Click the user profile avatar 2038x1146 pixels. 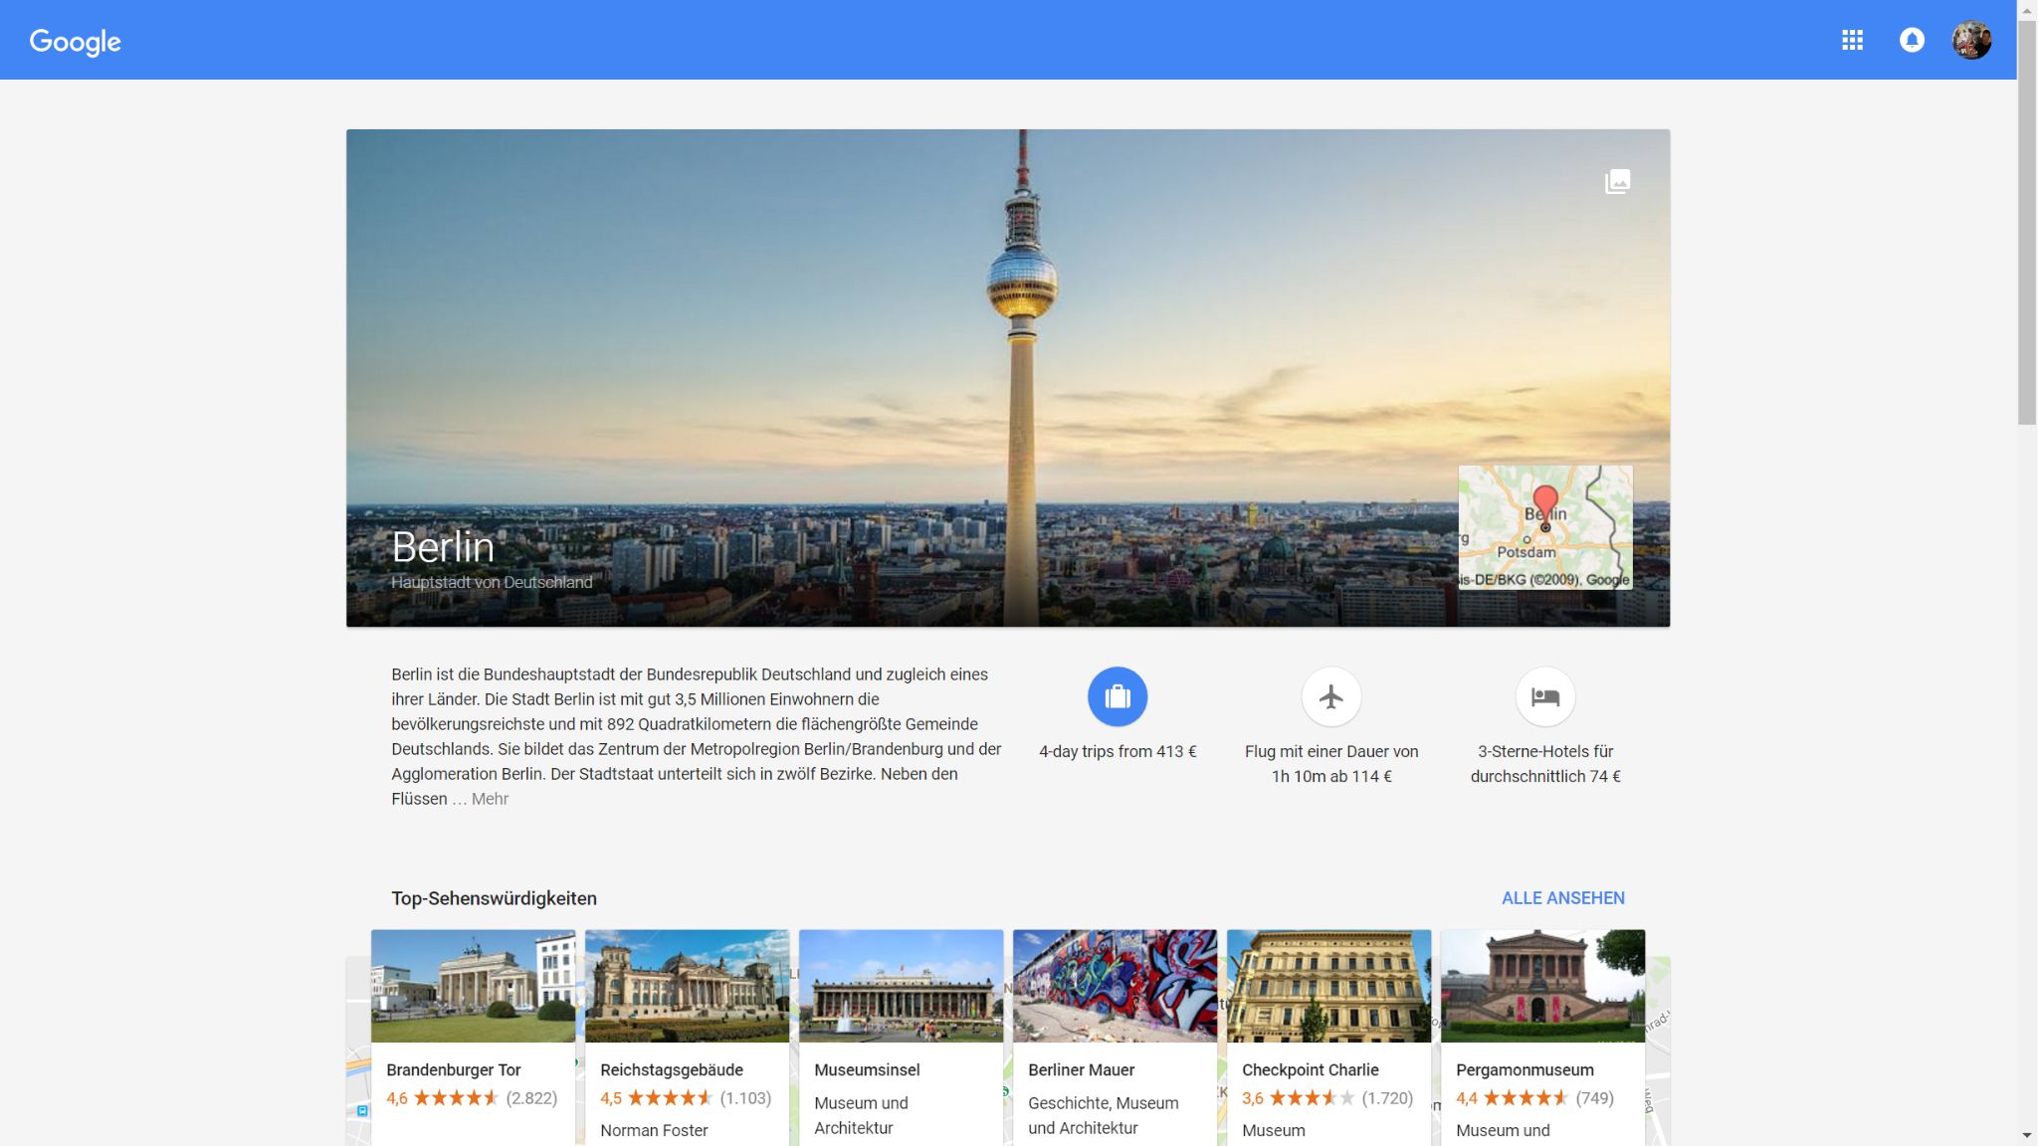coord(1971,40)
